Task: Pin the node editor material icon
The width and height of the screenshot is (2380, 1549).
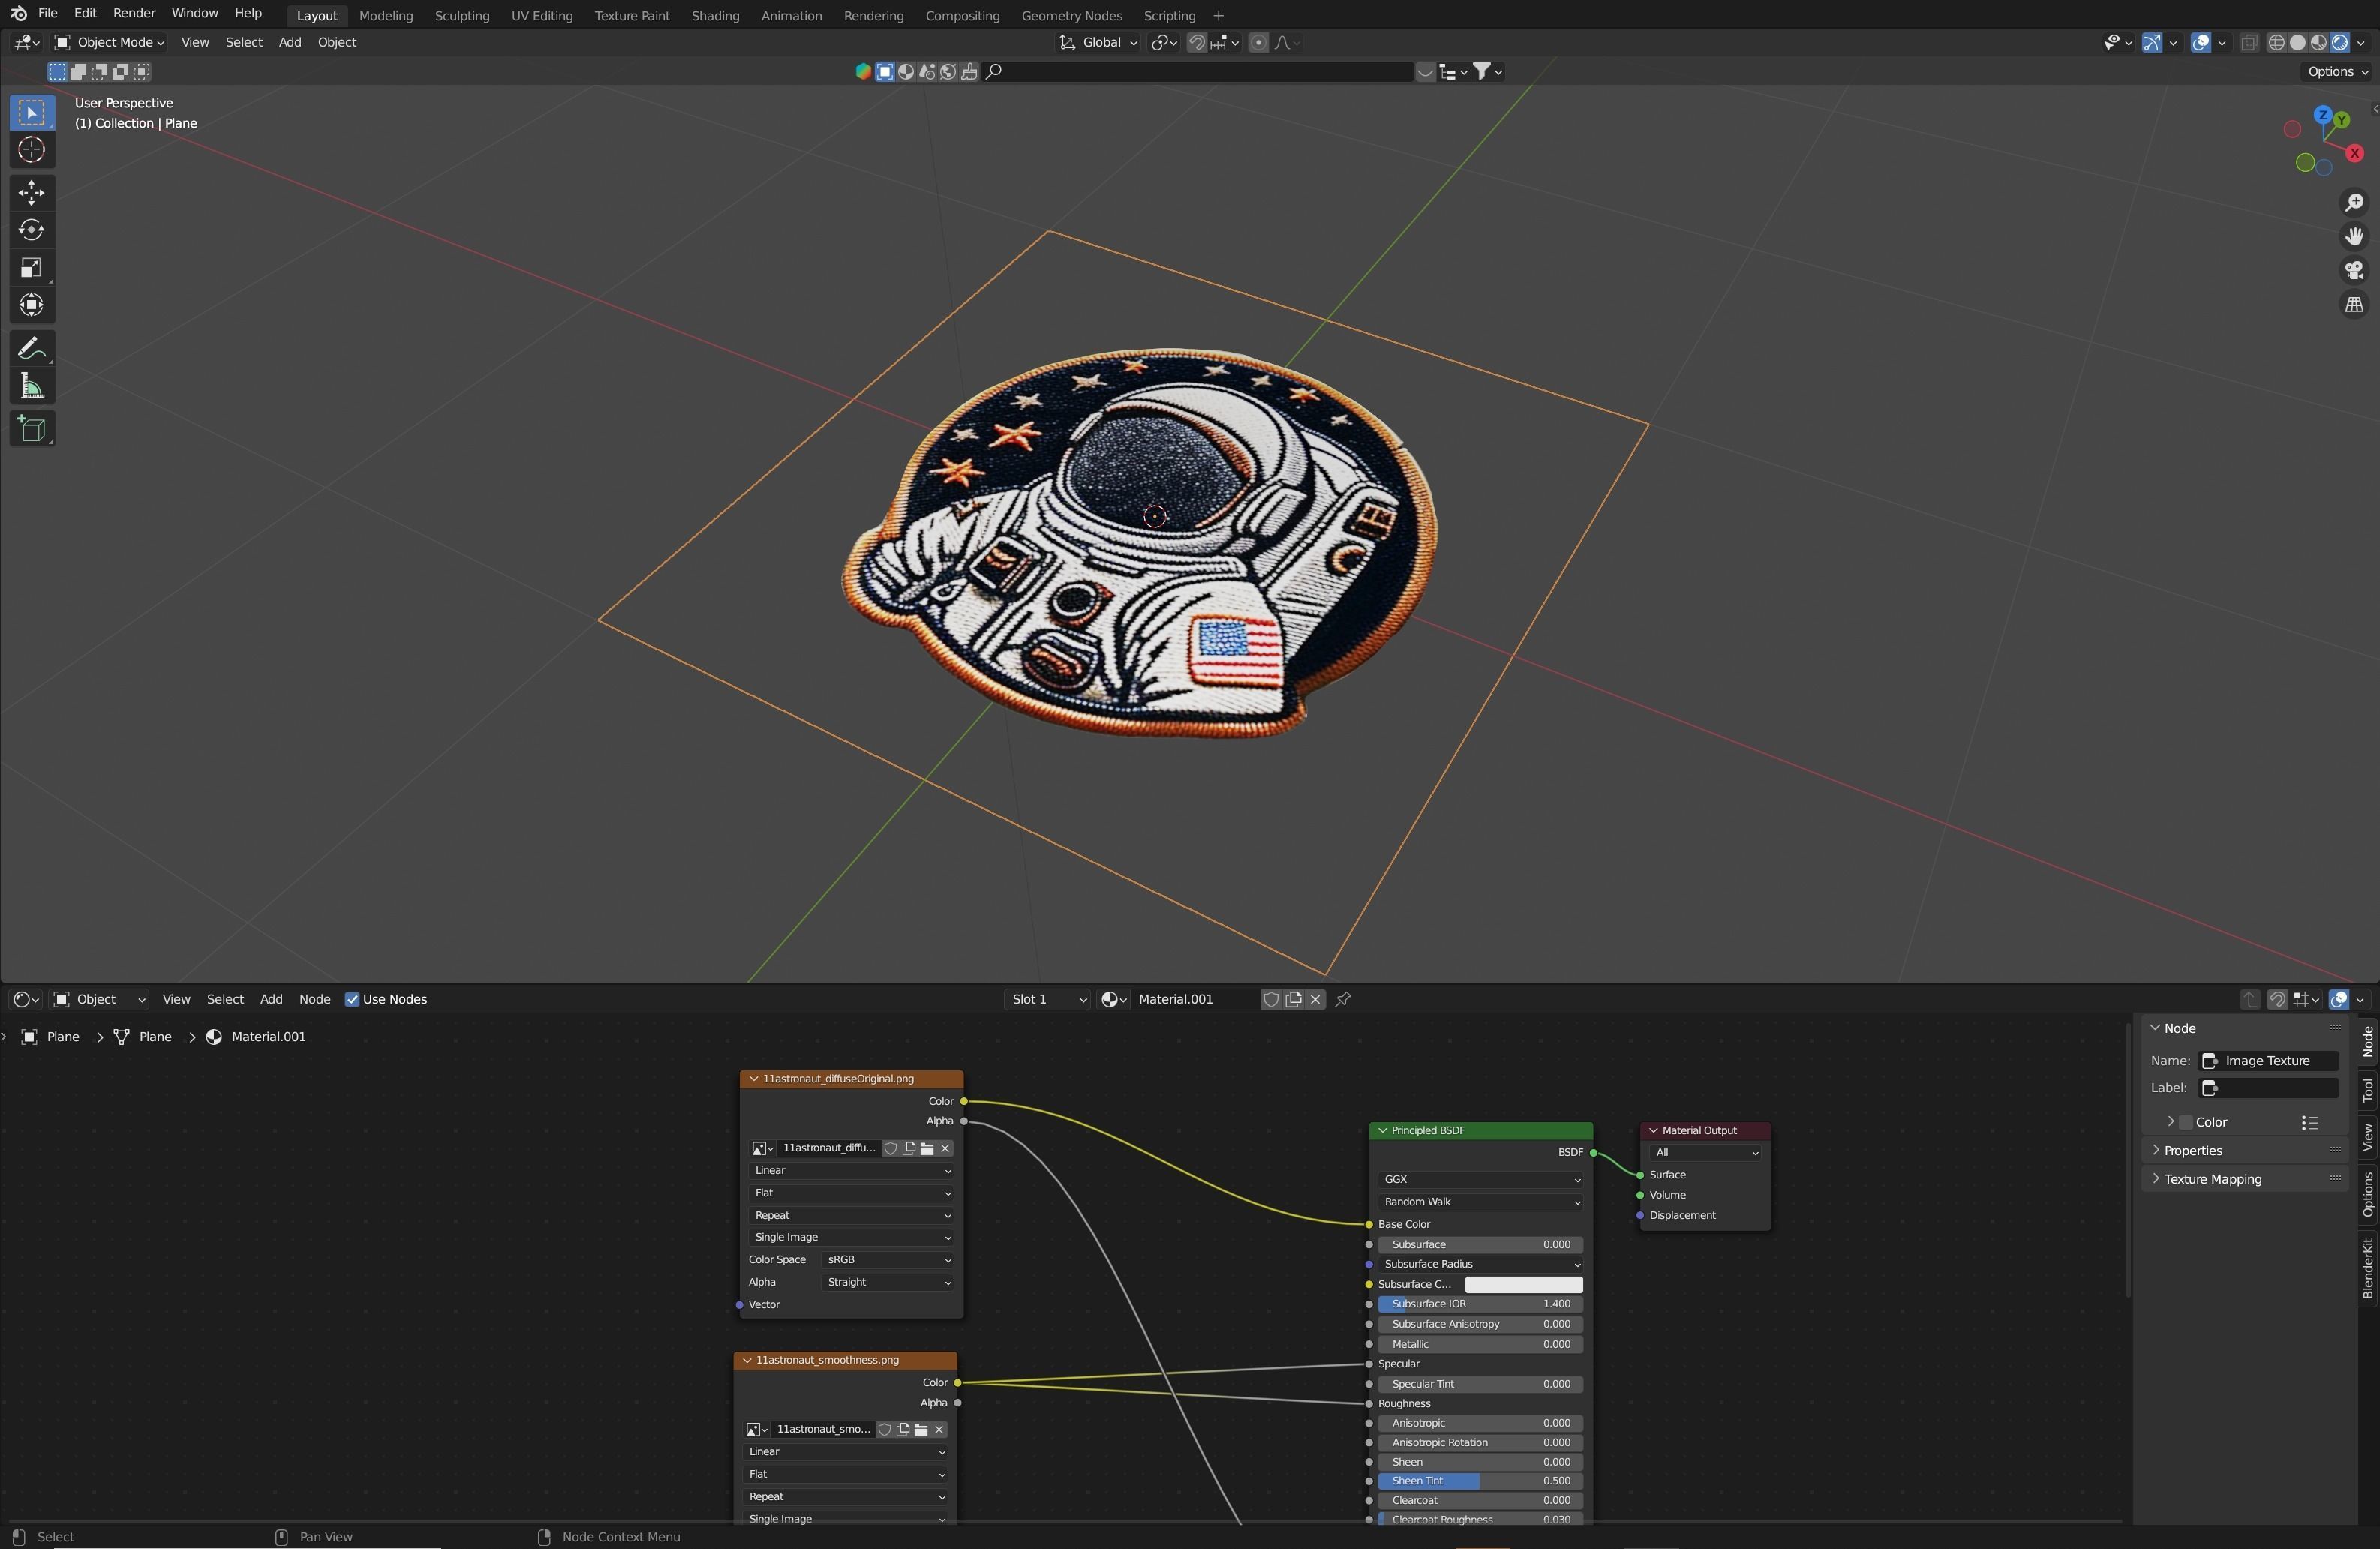Action: tap(1343, 999)
